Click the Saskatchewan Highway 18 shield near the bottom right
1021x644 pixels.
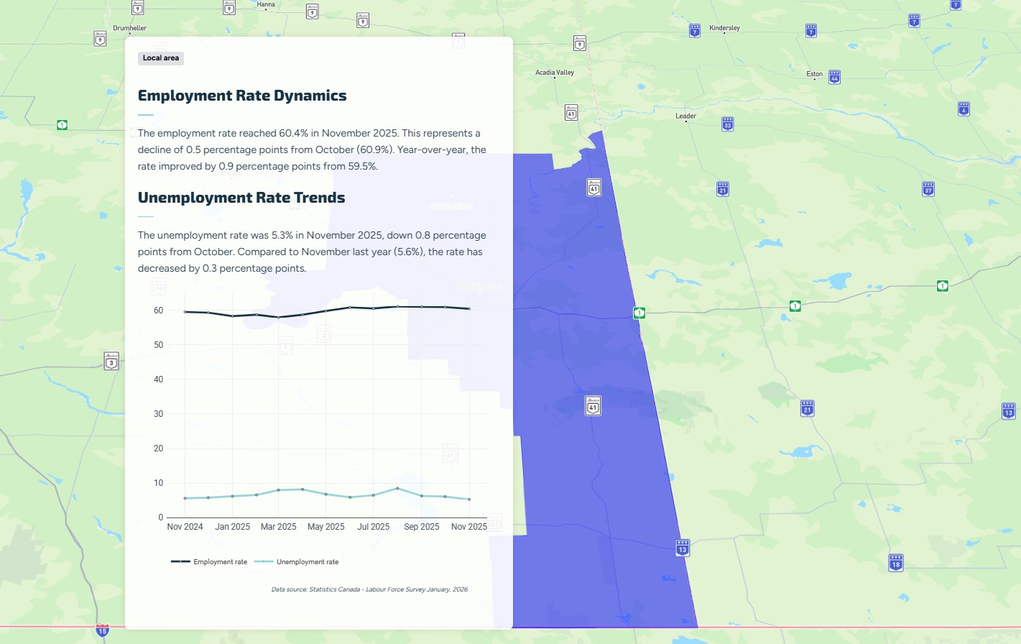895,563
